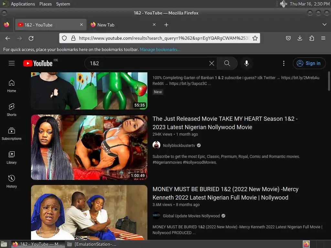Image resolution: width=331 pixels, height=248 pixels.
Task: Click the Sign in button
Action: click(x=309, y=63)
